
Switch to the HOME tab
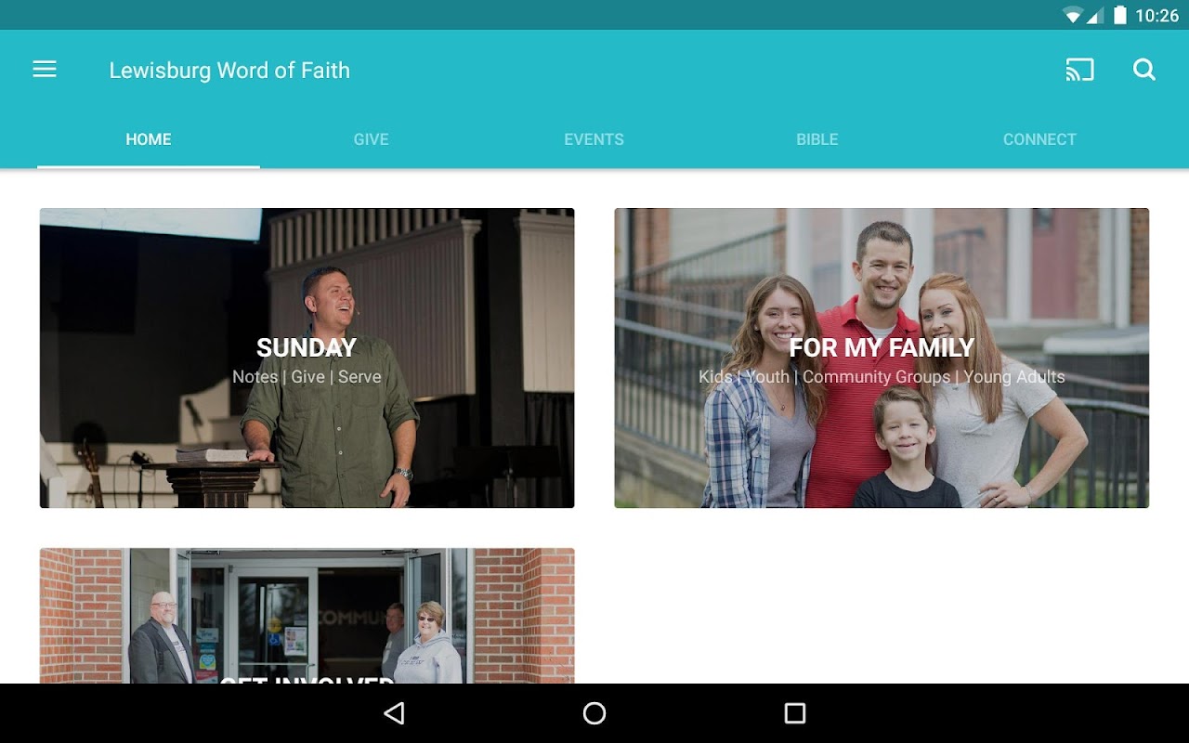pos(149,139)
